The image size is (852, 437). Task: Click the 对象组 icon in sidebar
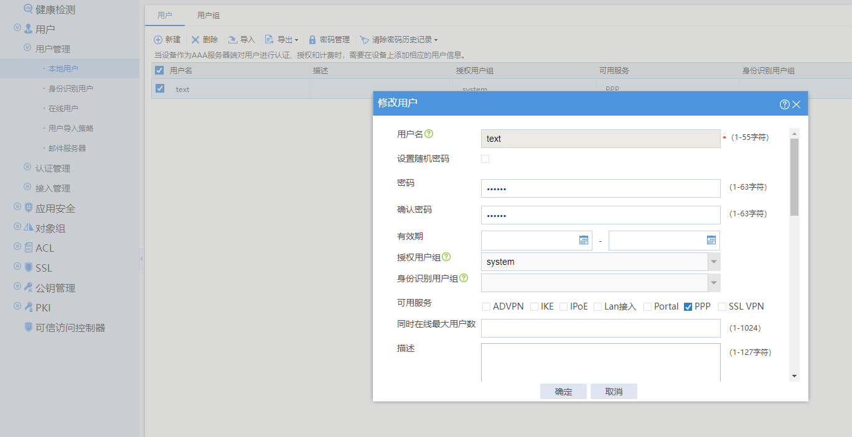pos(28,228)
